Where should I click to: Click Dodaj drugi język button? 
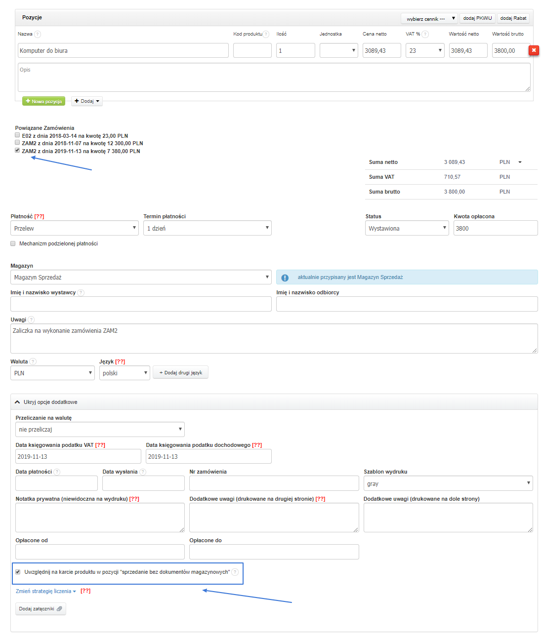pyautogui.click(x=180, y=372)
